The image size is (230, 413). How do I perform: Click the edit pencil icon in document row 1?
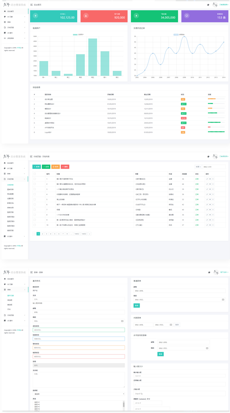click(207, 179)
